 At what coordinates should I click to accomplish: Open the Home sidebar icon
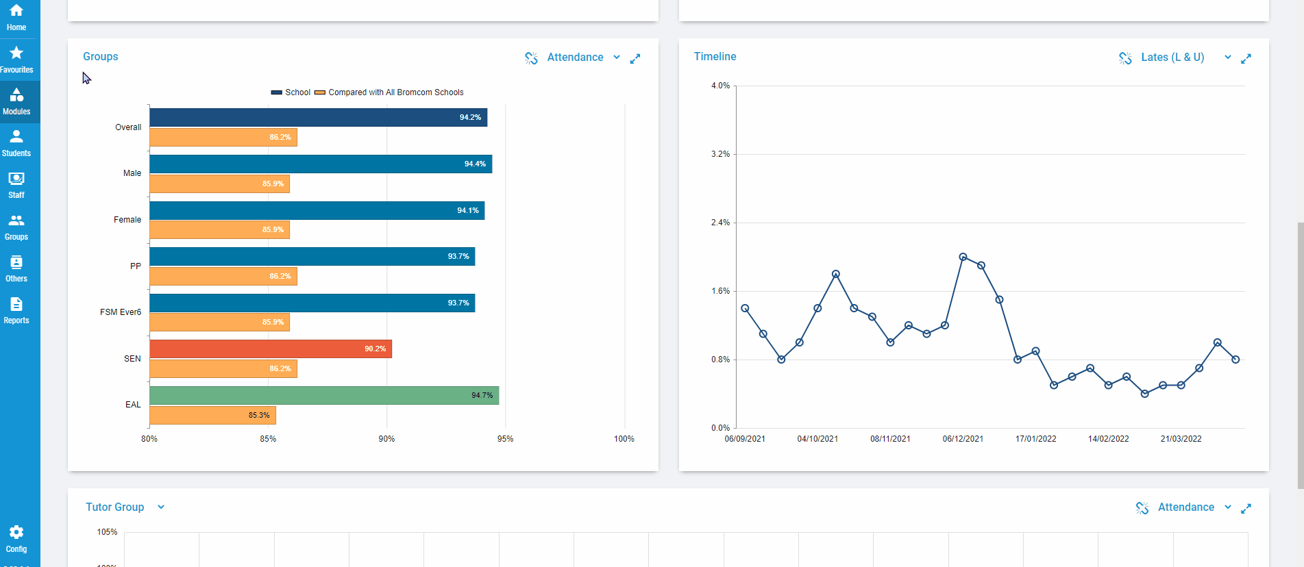click(16, 17)
